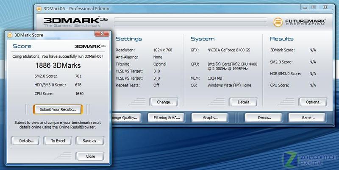Click the Futuremark Corporation logo icon
339x170 pixels.
click(278, 22)
